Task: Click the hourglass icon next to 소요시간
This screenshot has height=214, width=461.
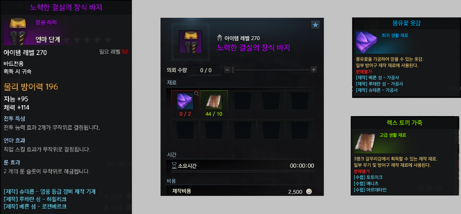Action: 174,166
